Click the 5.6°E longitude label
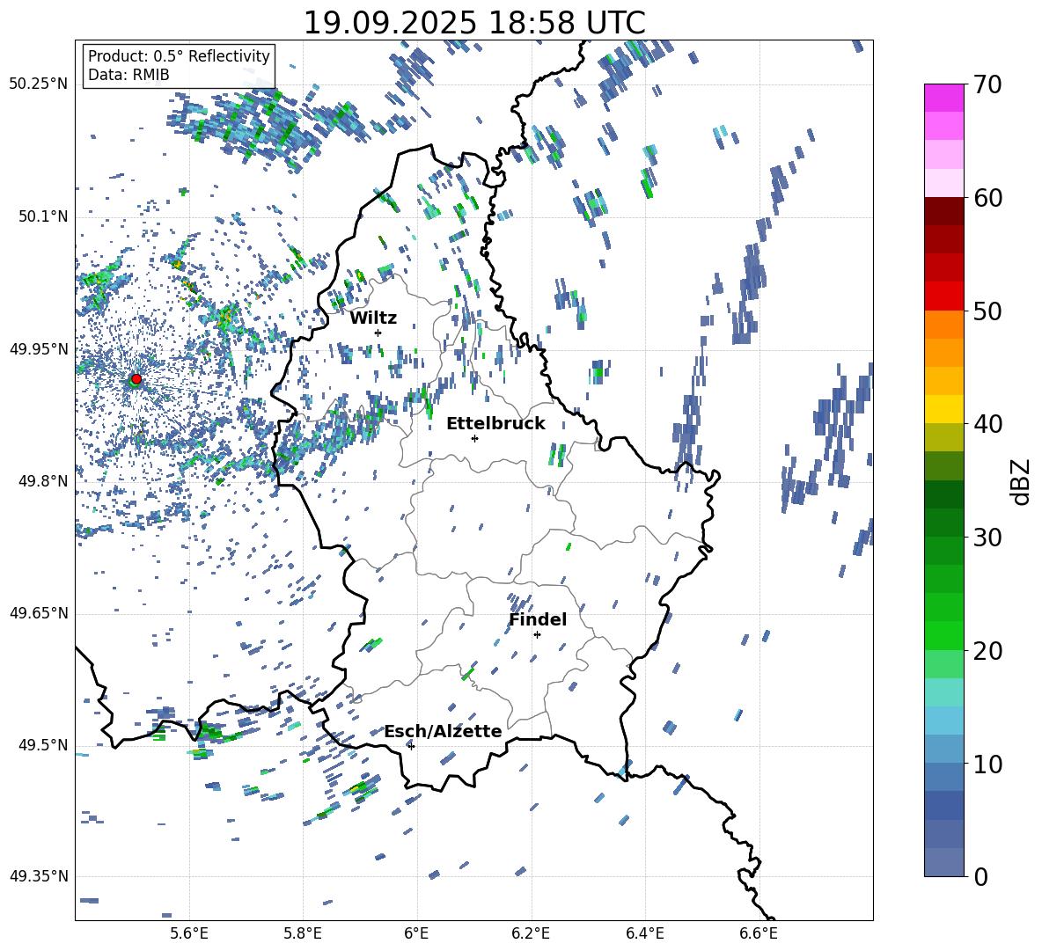This screenshot has height=951, width=1042. [x=189, y=933]
